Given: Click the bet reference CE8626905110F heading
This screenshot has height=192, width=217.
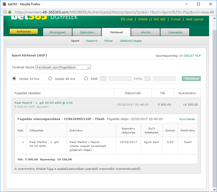Looking at the screenshot, I should [x=61, y=119].
